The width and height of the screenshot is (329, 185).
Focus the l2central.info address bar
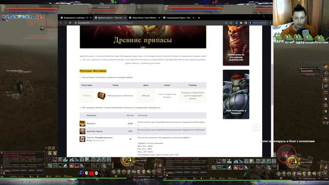coord(147,23)
